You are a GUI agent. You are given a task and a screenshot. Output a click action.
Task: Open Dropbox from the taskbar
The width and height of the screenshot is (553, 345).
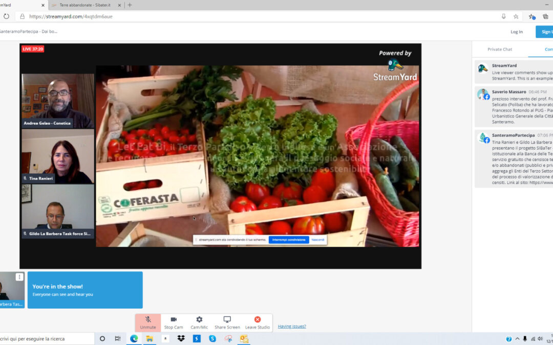point(181,339)
